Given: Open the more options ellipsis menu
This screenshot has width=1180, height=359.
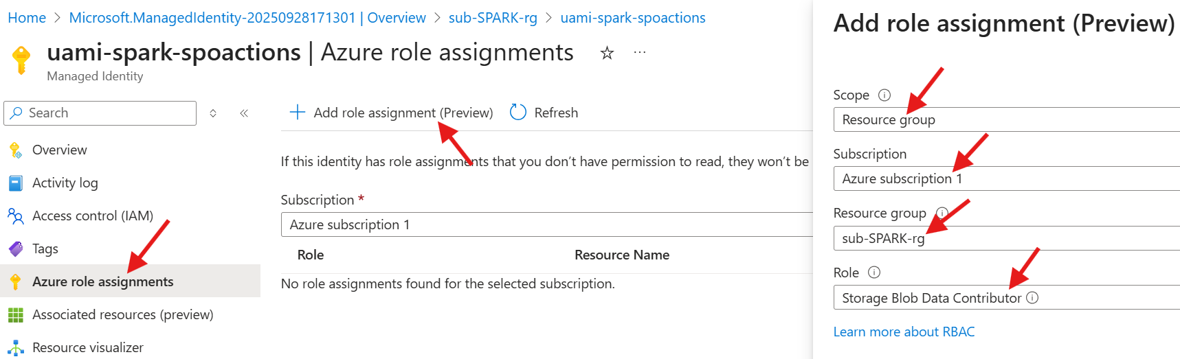Looking at the screenshot, I should click(x=640, y=52).
